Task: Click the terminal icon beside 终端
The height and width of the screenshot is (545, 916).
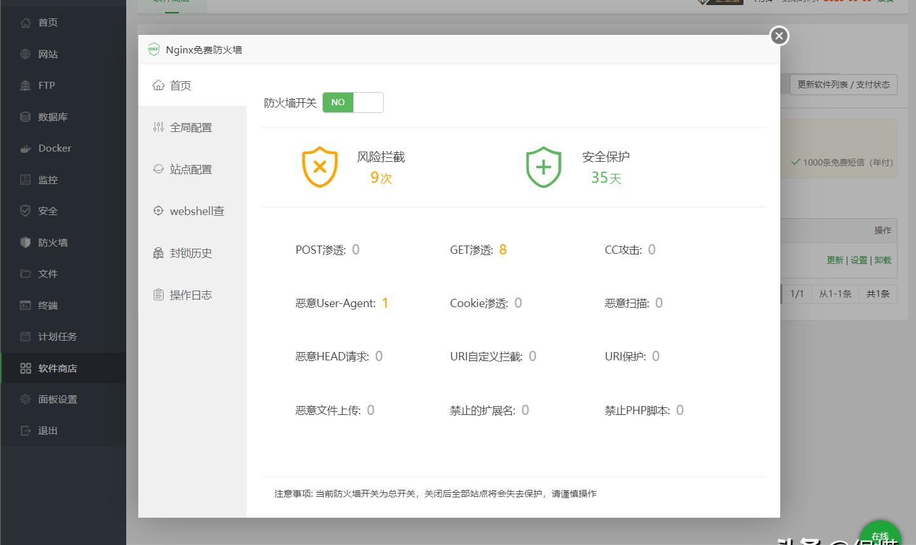Action: tap(25, 305)
